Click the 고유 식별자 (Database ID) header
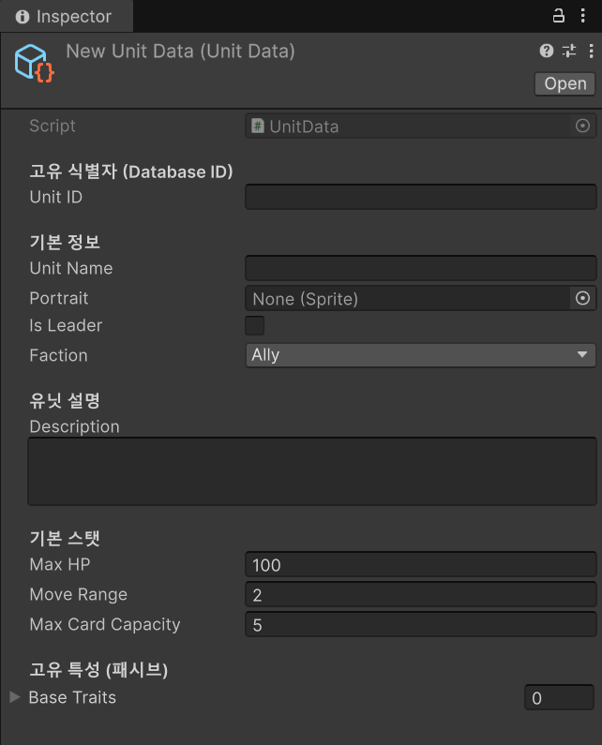This screenshot has height=745, width=602. [x=131, y=171]
